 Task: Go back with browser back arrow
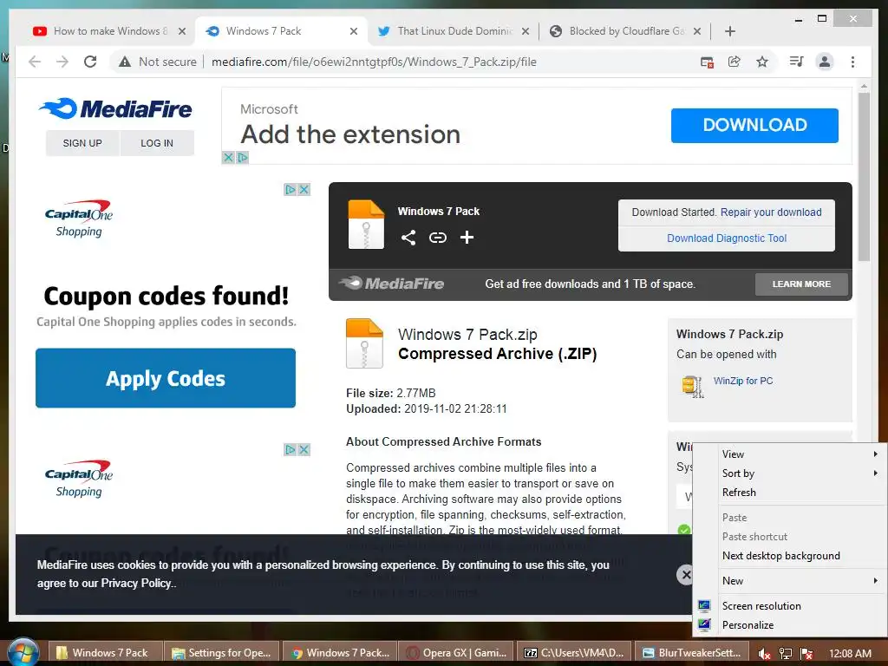[35, 62]
